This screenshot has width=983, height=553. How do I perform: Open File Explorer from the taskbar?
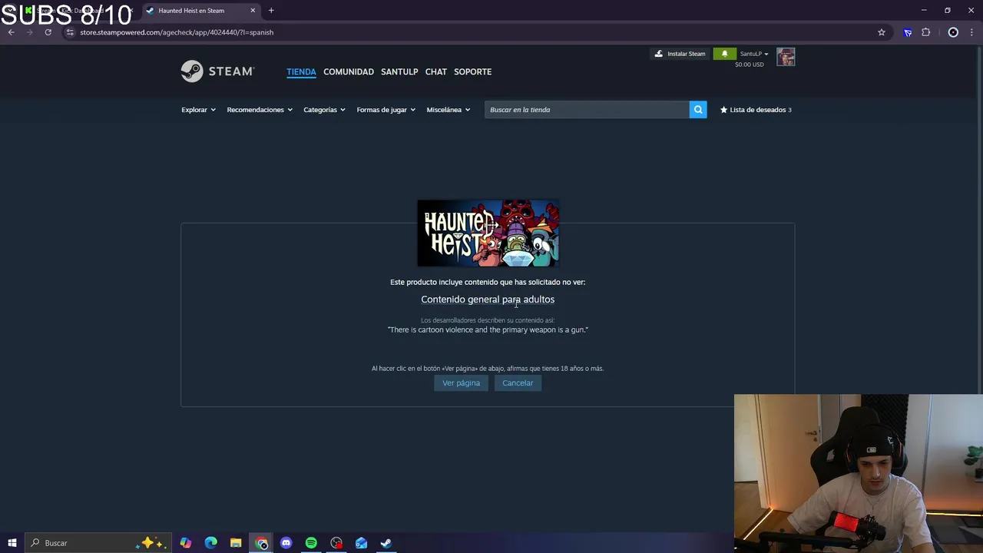pyautogui.click(x=236, y=543)
